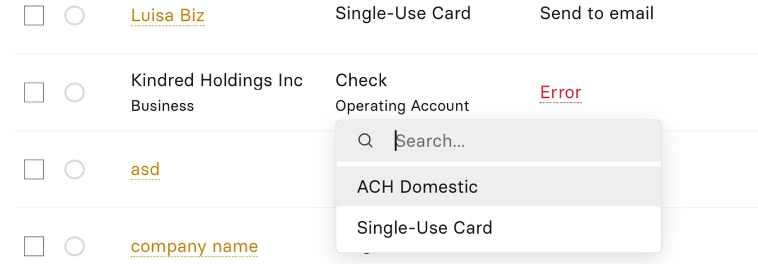
Task: Click the Operating Account label
Action: click(x=402, y=105)
